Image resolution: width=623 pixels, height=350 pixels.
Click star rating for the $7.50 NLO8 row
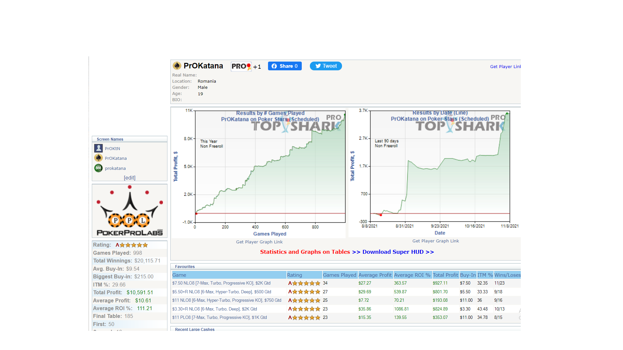tap(304, 283)
